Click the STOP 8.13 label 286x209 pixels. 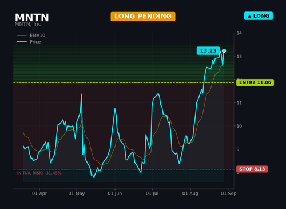252,169
